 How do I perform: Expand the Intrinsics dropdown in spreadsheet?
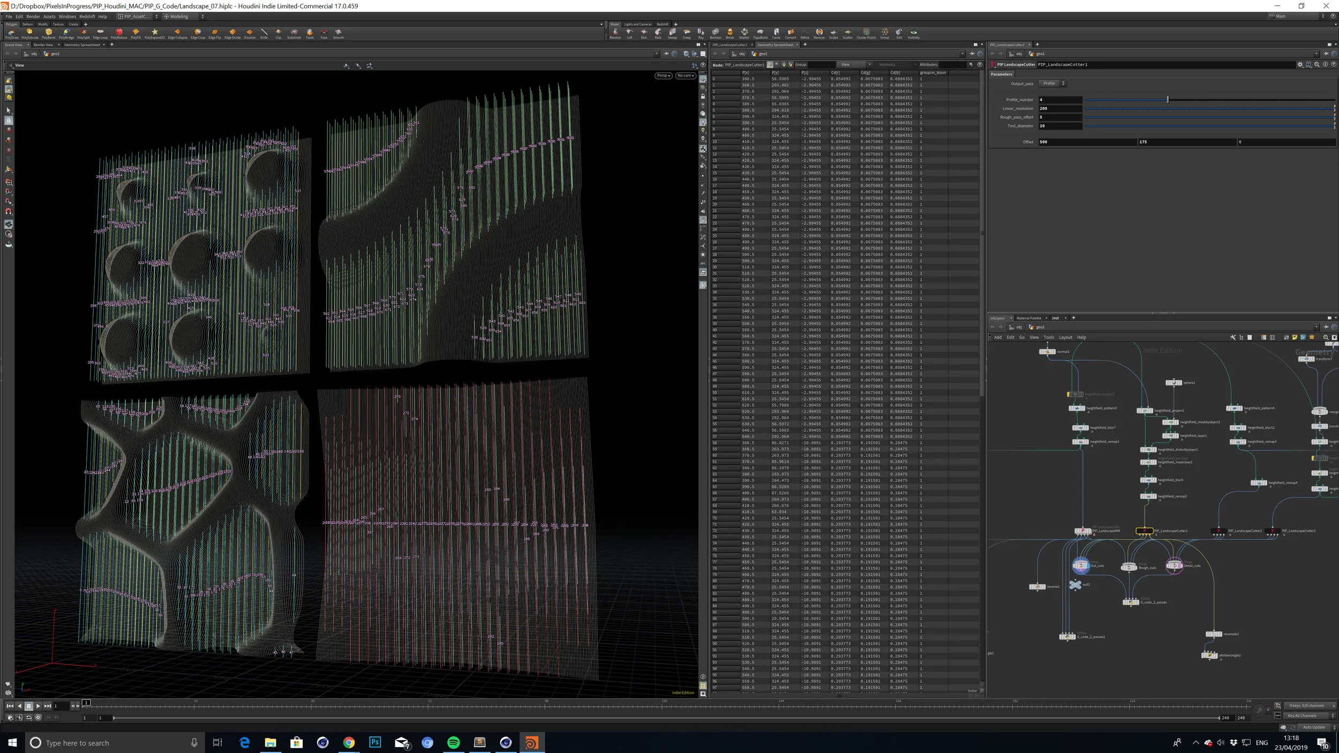[898, 64]
